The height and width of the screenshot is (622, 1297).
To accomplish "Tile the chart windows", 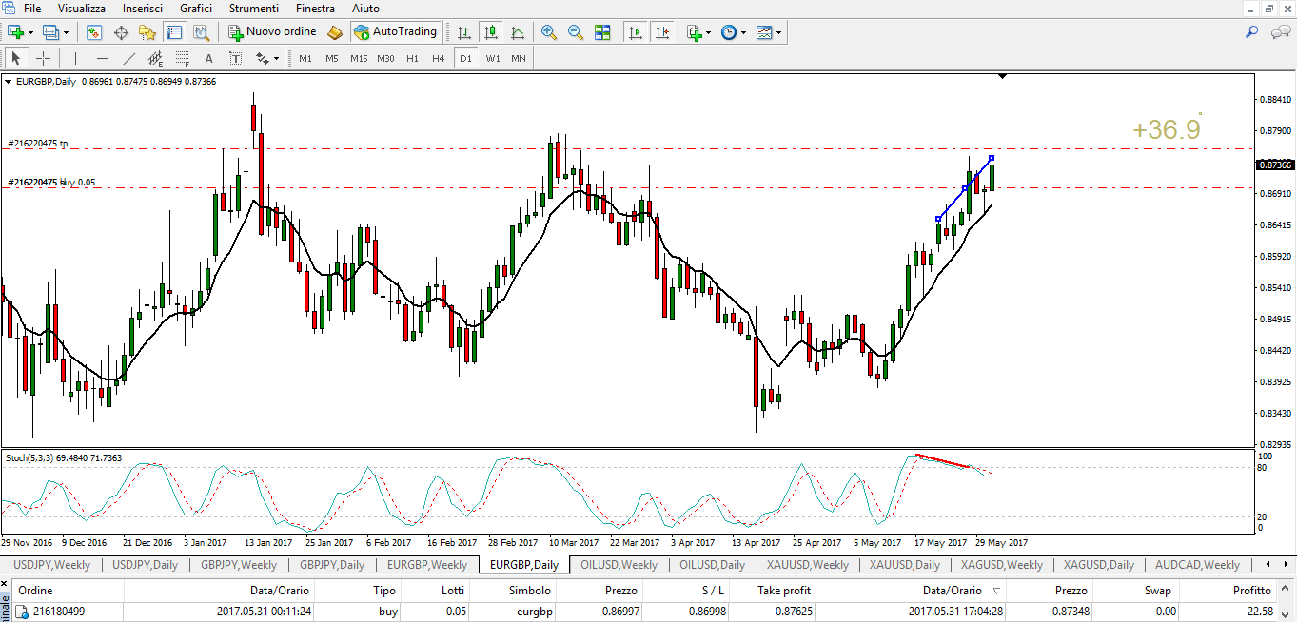I will (602, 32).
